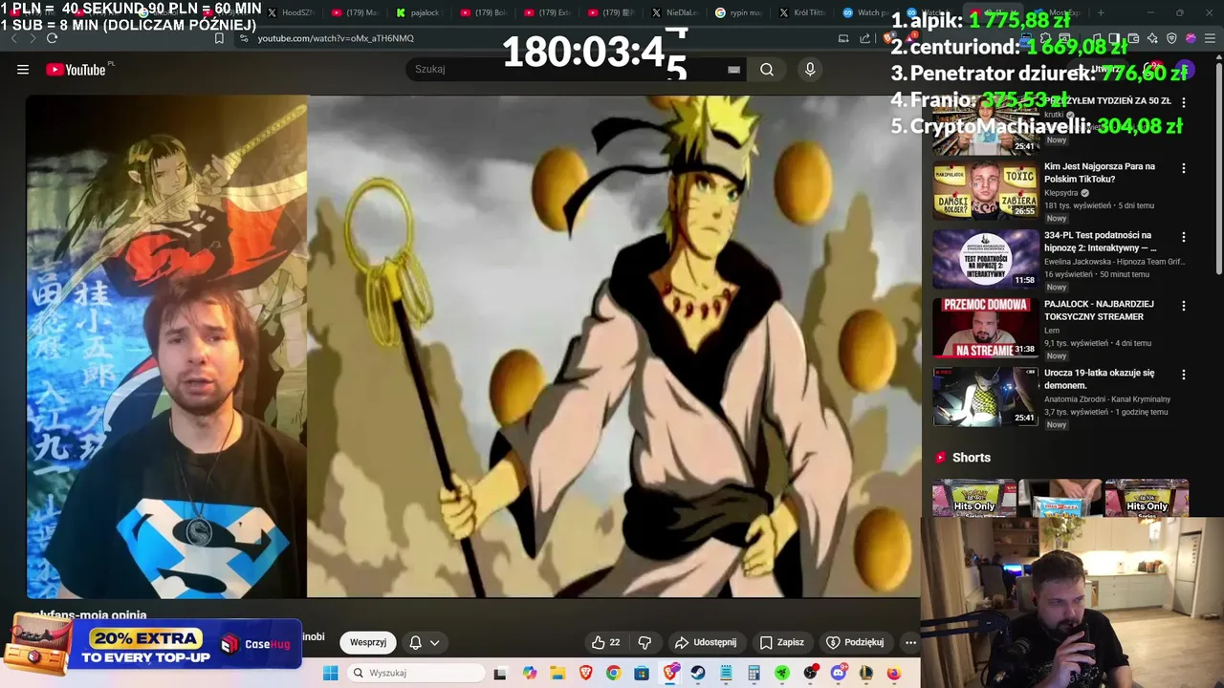Open Kim Jest Najgorsza Para video thumbnail
This screenshot has height=688, width=1224.
click(x=985, y=189)
